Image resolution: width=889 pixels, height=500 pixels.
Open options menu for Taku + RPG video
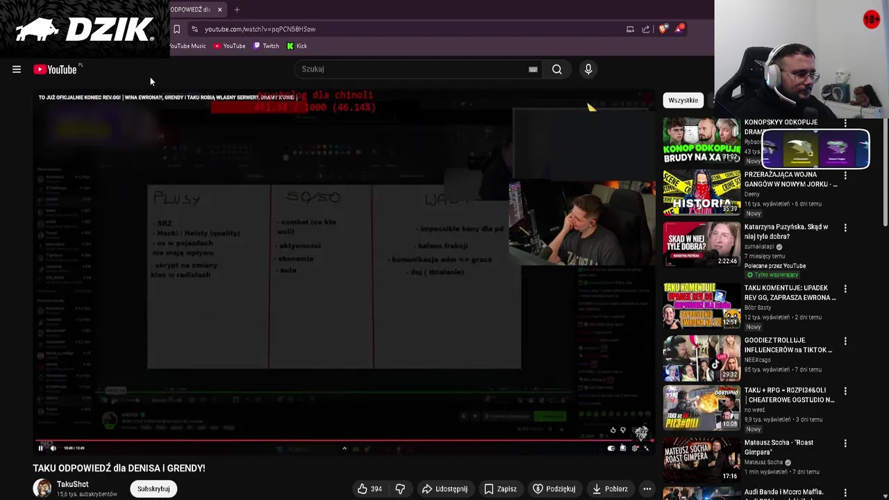[845, 391]
